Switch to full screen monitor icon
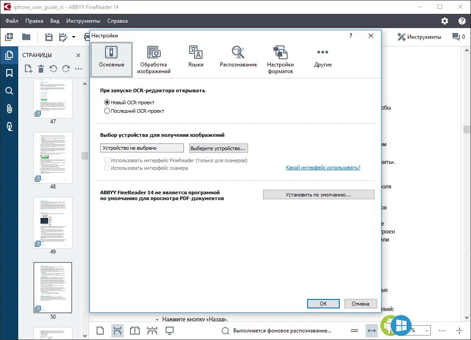The width and height of the screenshot is (471, 340). pyautogui.click(x=170, y=331)
